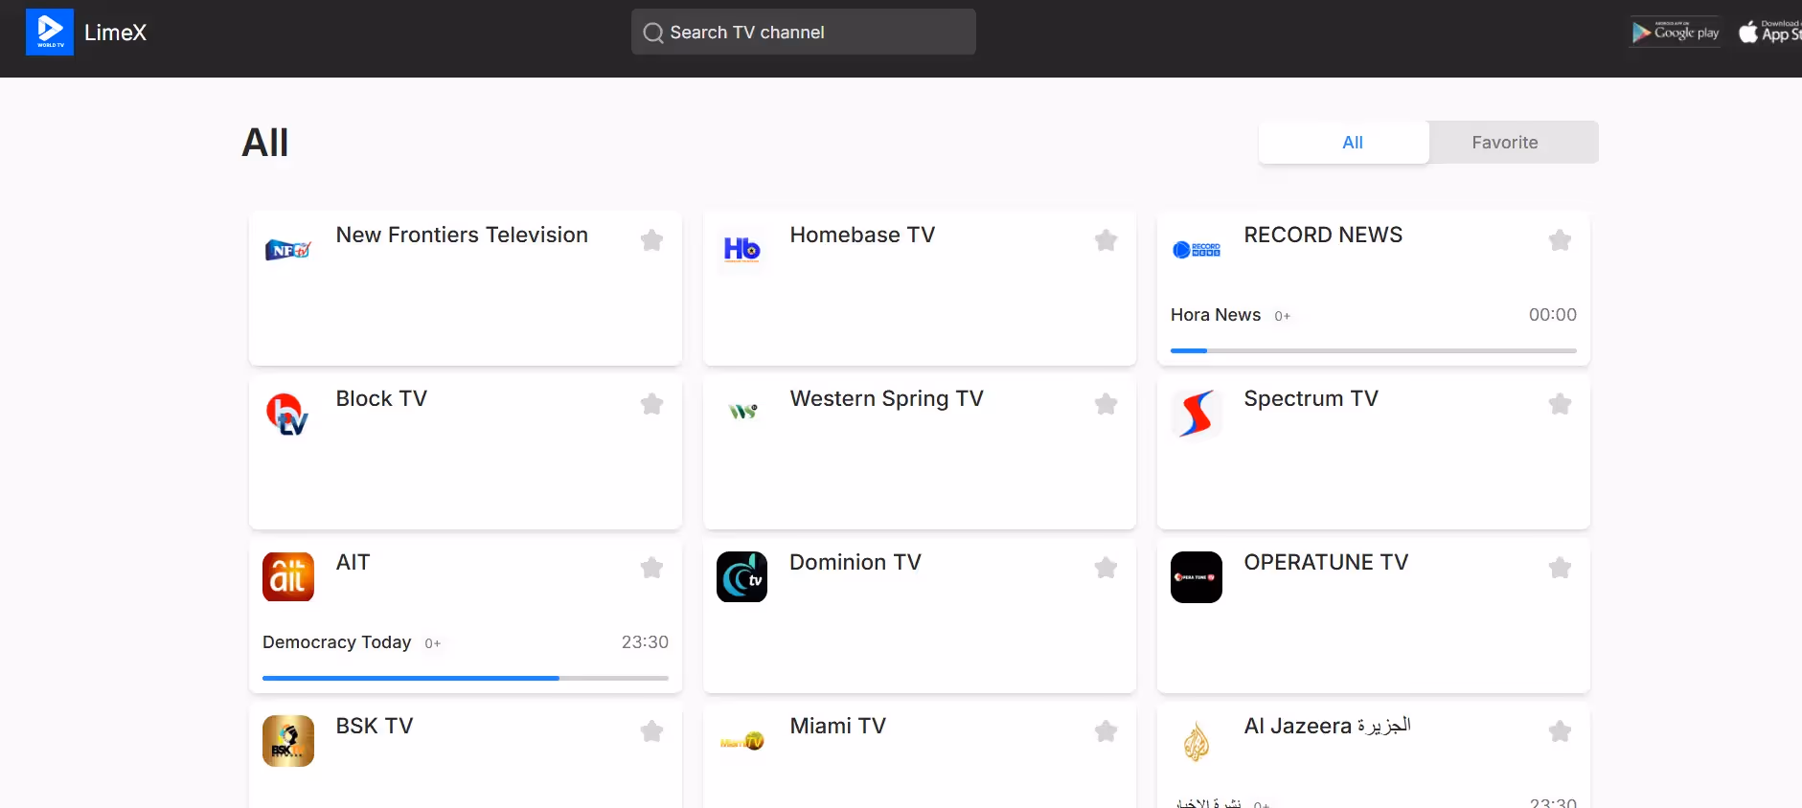Click the Miami TV logo icon
The image size is (1802, 808).
click(741, 741)
